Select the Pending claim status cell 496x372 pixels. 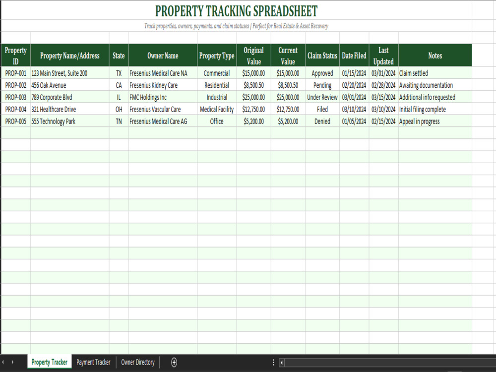[x=322, y=85]
